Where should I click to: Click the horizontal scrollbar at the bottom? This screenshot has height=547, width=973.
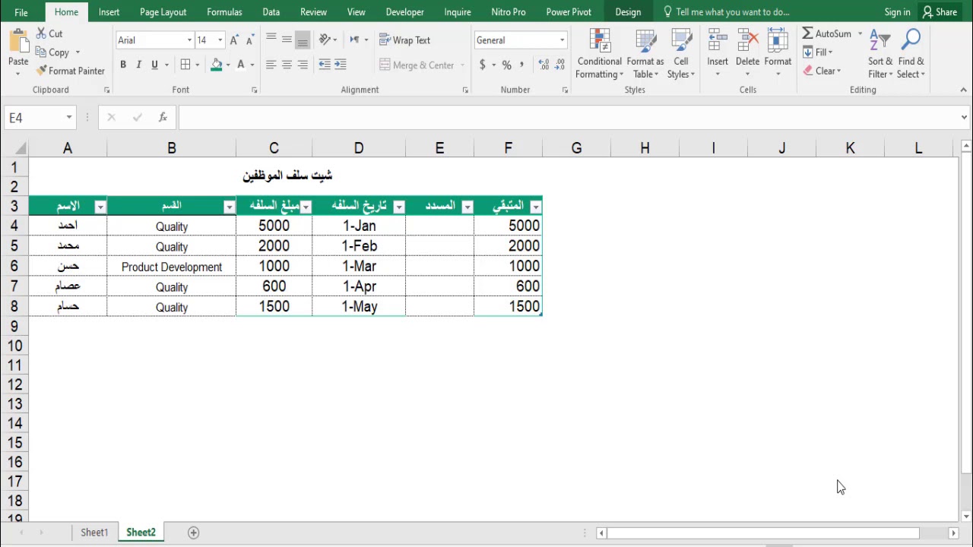tap(762, 533)
